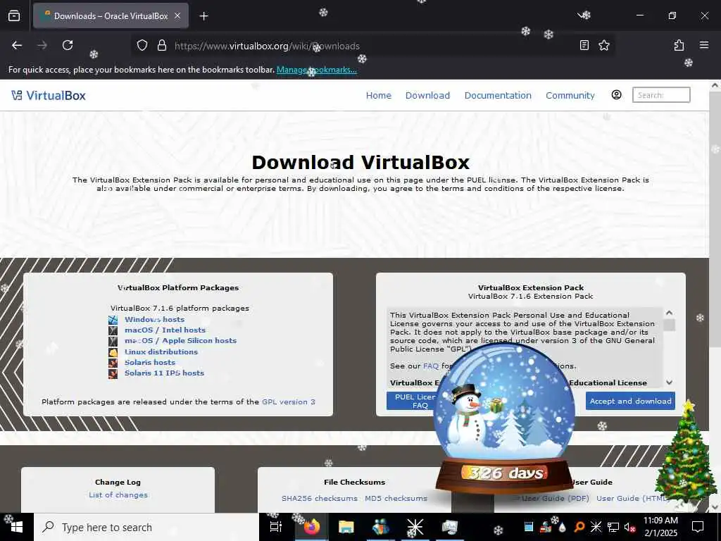Open File Explorer from the taskbar
Viewport: 721px width, 541px height.
346,527
